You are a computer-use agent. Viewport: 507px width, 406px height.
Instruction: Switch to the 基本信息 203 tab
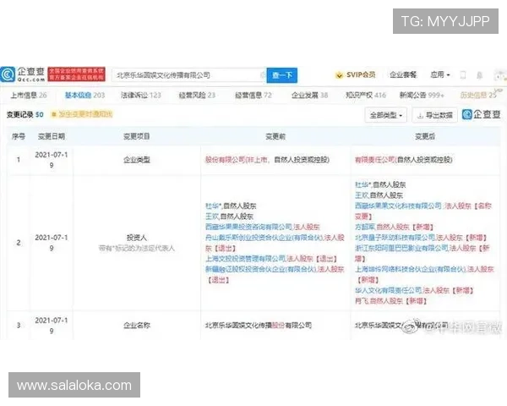(84, 96)
